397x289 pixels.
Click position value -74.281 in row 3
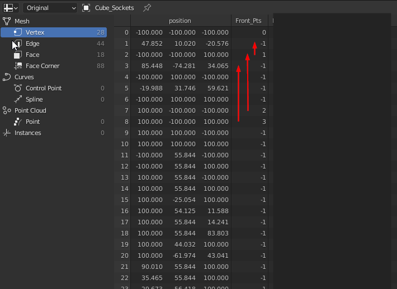pyautogui.click(x=184, y=66)
